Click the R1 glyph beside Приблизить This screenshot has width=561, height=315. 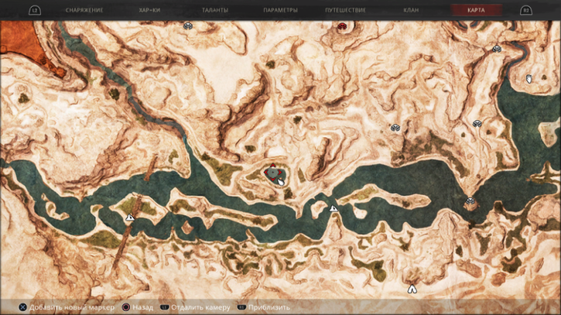241,307
